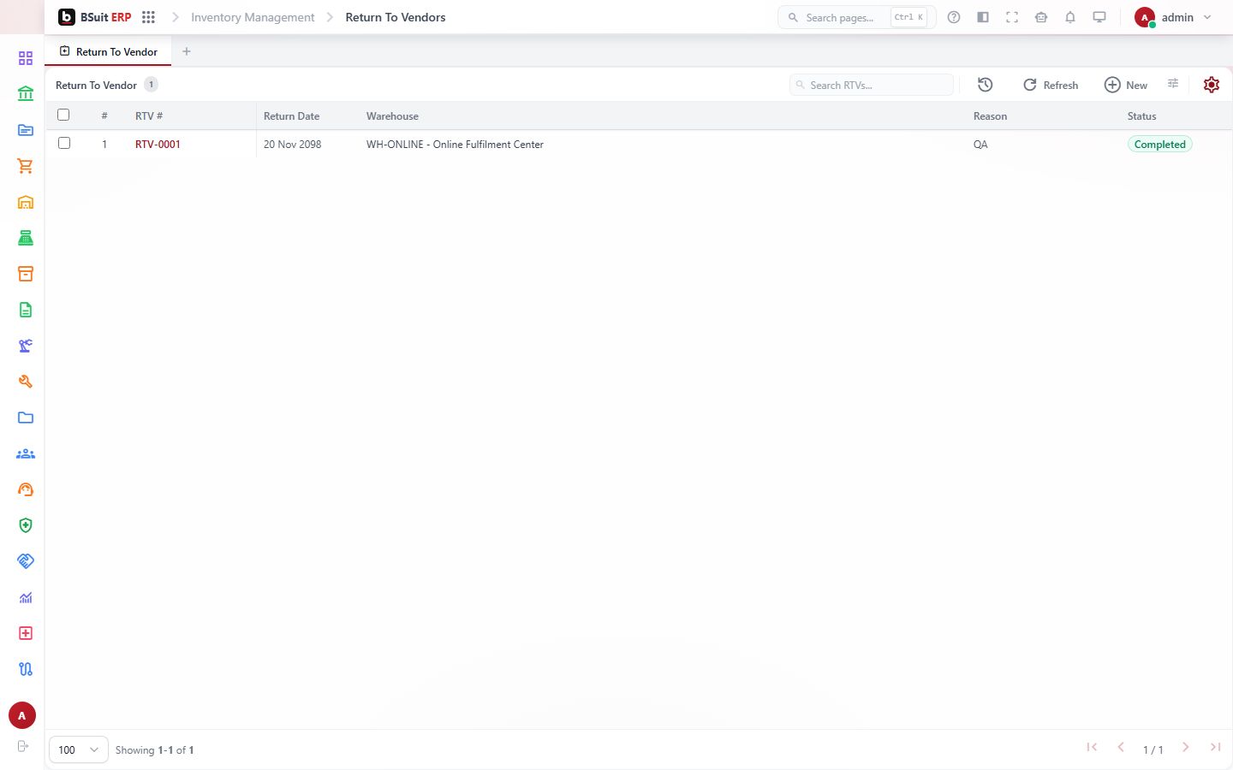Open the red gear settings icon
The image size is (1233, 770).
tap(1212, 85)
